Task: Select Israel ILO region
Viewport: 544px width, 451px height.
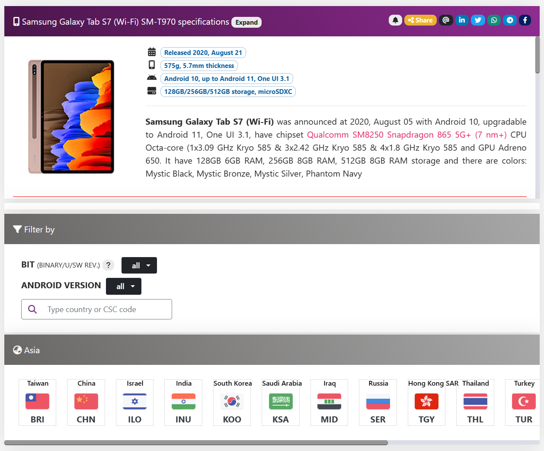Action: (x=134, y=402)
